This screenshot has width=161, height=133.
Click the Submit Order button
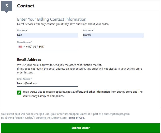tap(80, 128)
